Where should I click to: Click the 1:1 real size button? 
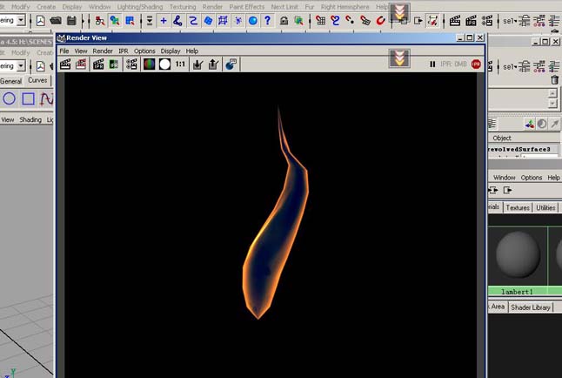pos(180,64)
